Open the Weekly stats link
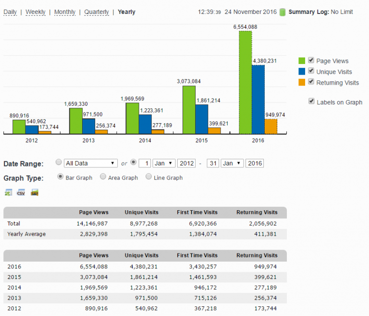 [x=36, y=12]
